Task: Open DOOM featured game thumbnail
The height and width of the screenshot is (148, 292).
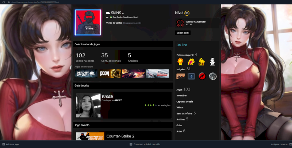Action: (x=110, y=73)
